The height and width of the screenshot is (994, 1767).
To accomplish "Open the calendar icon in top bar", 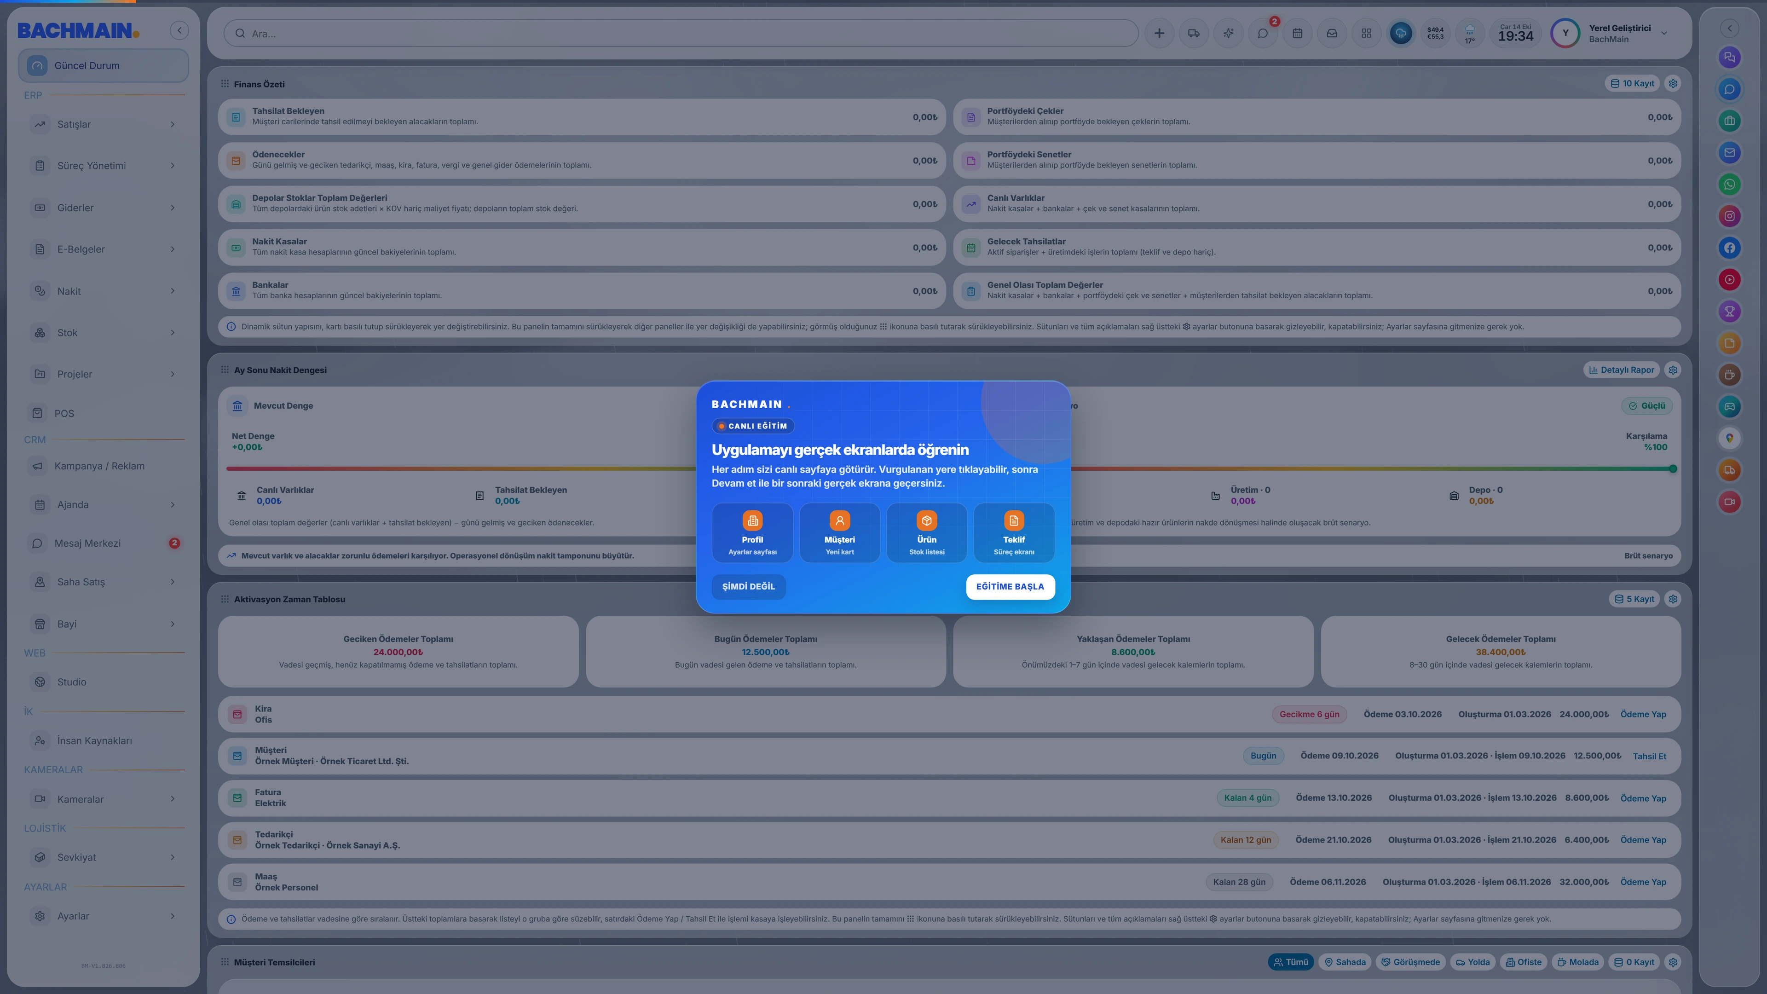I will [1297, 33].
